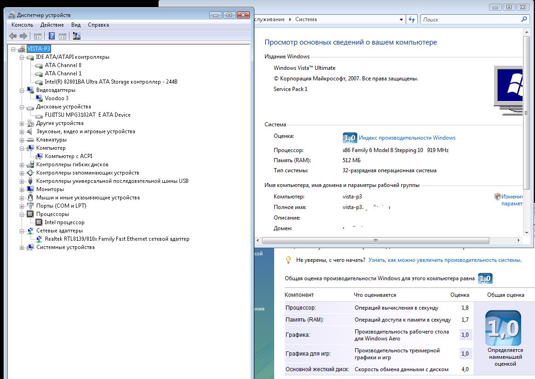Click the scan for hardware changes icon
The image size is (535, 379).
coord(77,36)
